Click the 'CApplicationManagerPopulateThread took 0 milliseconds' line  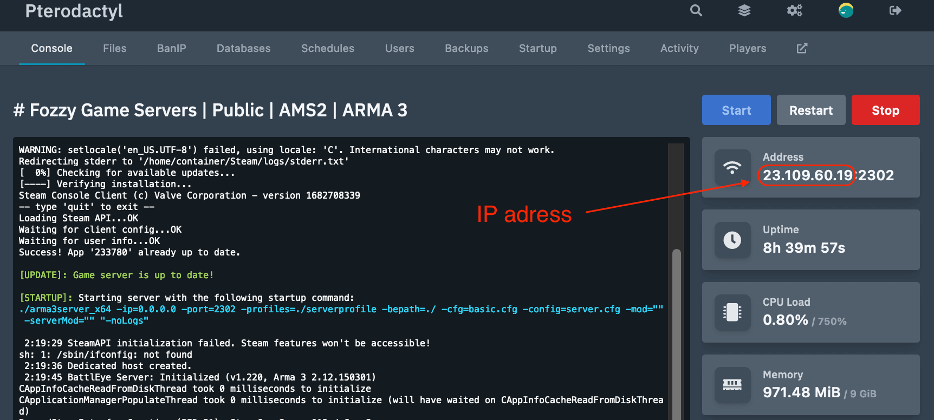click(341, 405)
